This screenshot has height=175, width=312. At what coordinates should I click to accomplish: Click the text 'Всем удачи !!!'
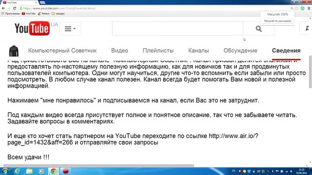coord(28,157)
